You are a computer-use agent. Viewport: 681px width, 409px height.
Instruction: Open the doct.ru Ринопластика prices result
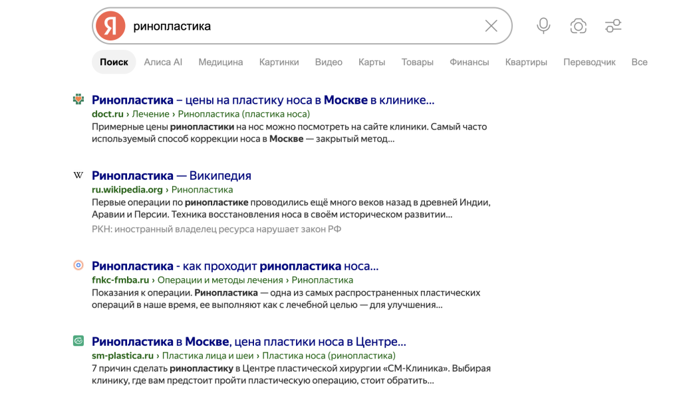263,100
